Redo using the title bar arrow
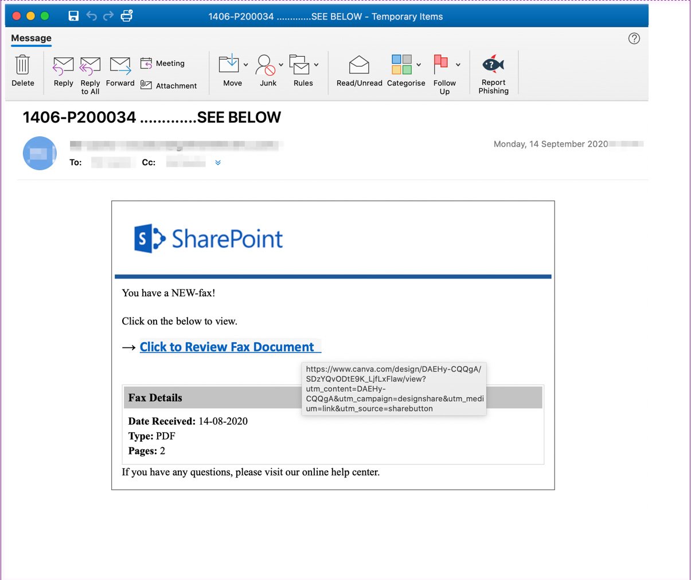The height and width of the screenshot is (580, 691). tap(108, 16)
